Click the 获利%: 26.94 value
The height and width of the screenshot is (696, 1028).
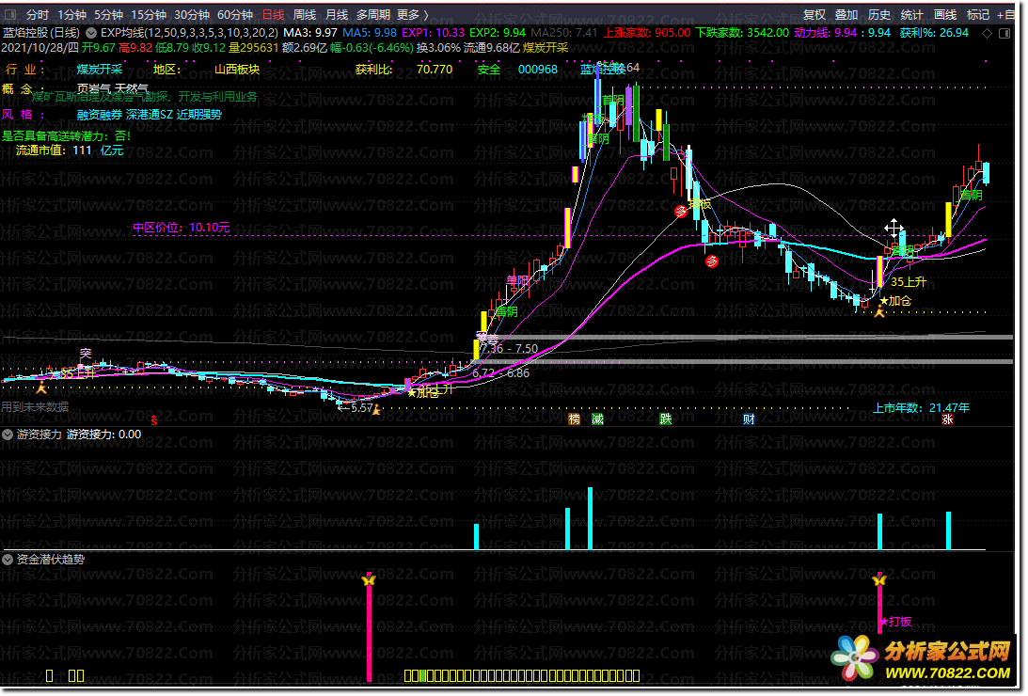[934, 33]
